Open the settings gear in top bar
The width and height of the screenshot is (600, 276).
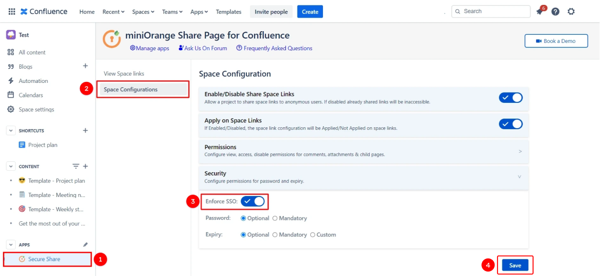tap(571, 12)
